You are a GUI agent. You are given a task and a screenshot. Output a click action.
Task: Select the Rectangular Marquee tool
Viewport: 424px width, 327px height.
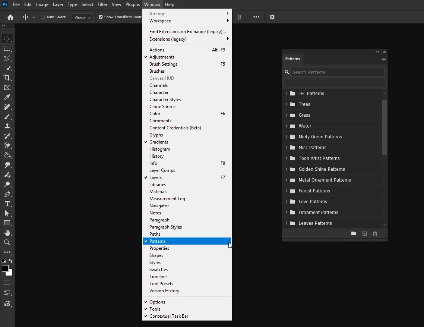pos(7,49)
